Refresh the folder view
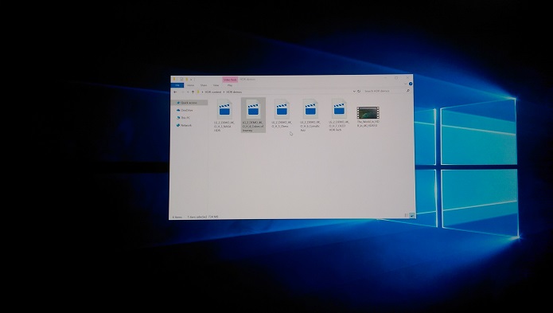The image size is (553, 313). click(x=359, y=91)
